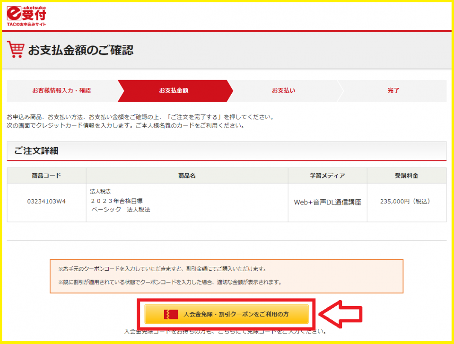Click the Web+音声DL通信講座 media cell
Viewport: 454px width, 344px height.
pos(327,202)
